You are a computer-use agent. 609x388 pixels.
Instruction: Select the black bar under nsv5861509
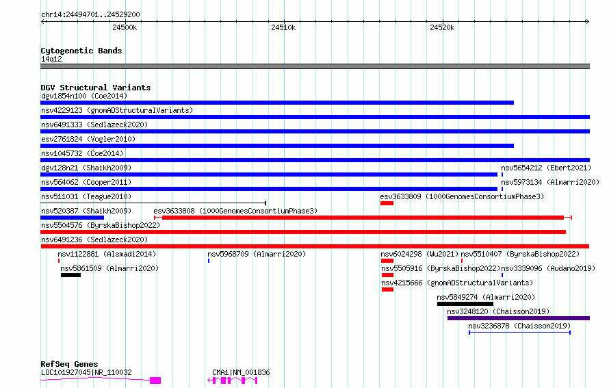coord(70,275)
